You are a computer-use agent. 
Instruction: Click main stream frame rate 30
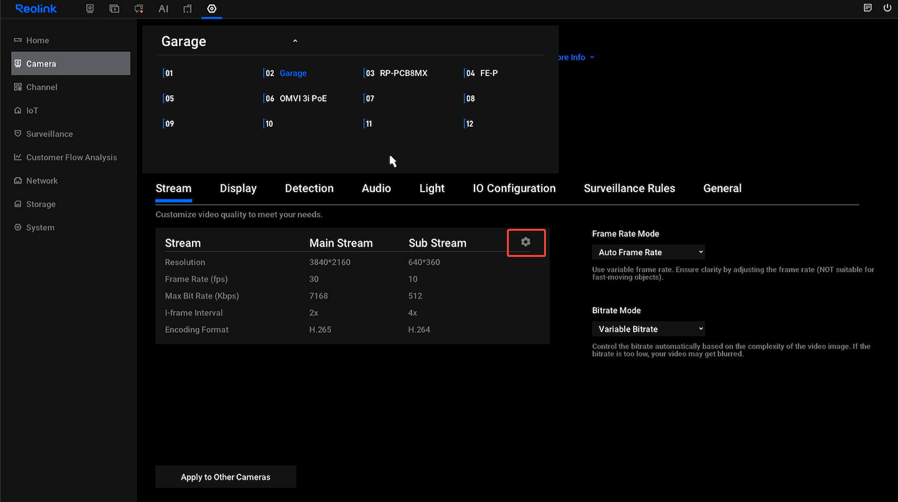pyautogui.click(x=314, y=279)
